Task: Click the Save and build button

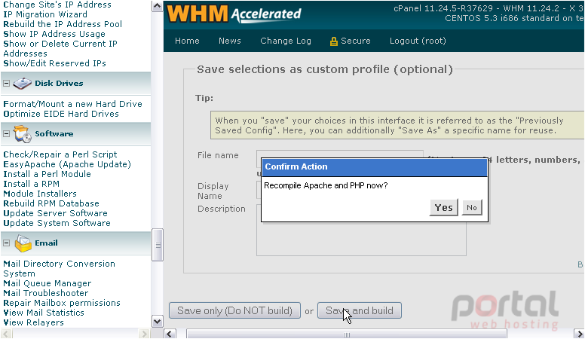Action: tap(360, 310)
